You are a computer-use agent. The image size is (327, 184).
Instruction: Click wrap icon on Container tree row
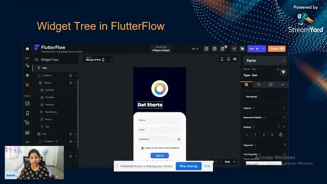[71, 76]
